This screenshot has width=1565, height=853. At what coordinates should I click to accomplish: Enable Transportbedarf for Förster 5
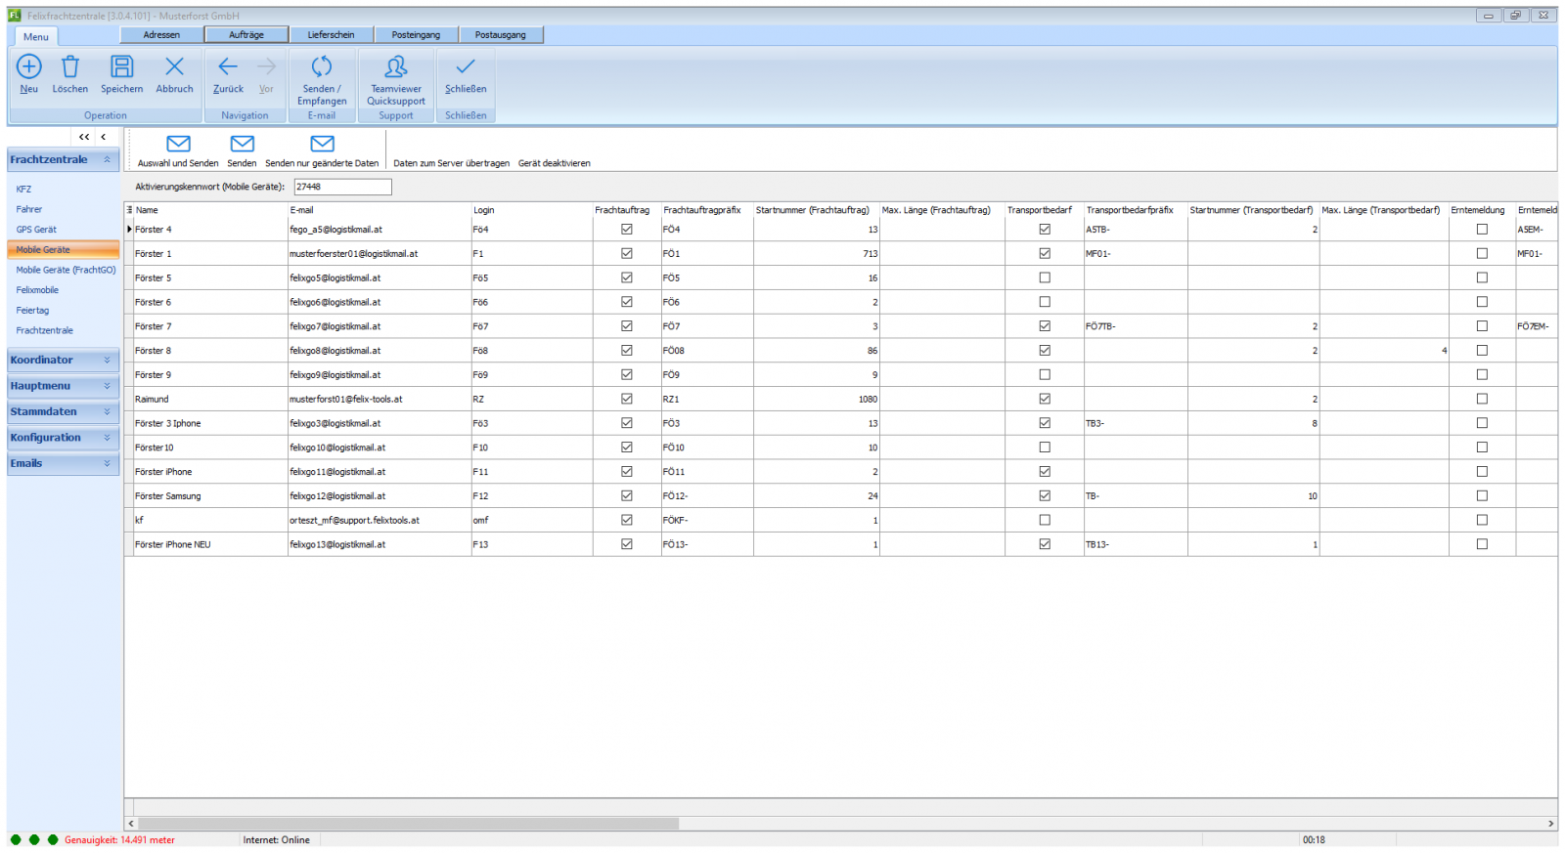[x=1045, y=278]
